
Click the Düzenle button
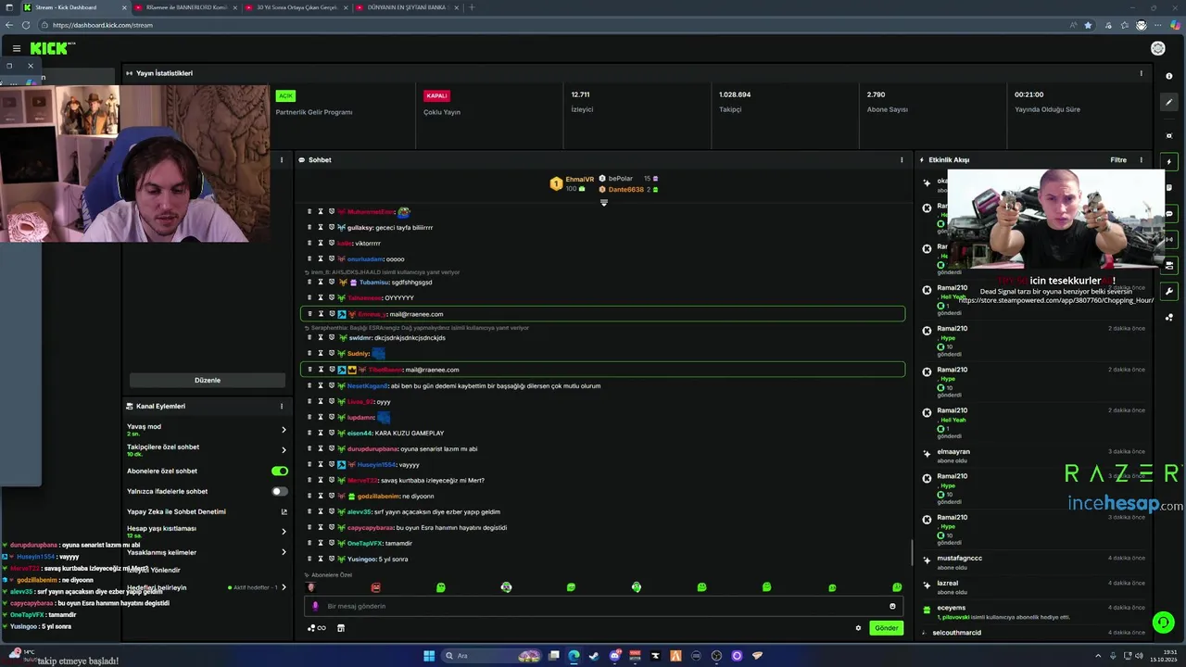pos(208,380)
